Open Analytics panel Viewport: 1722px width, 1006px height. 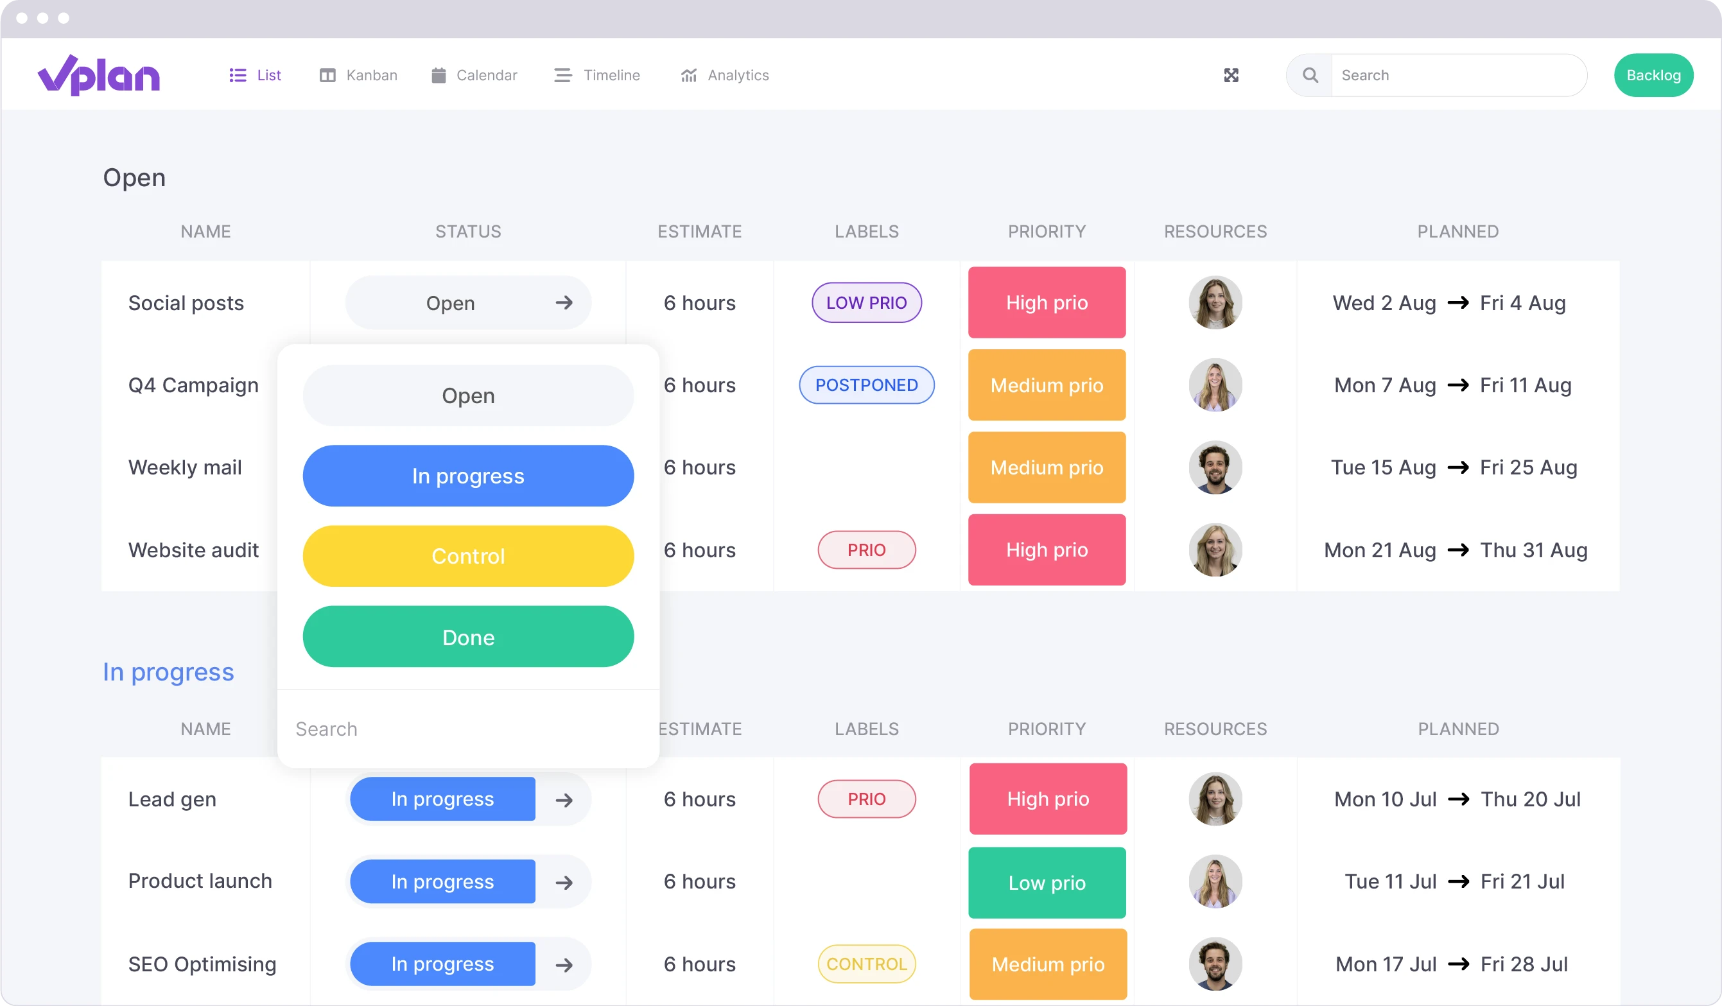coord(724,74)
